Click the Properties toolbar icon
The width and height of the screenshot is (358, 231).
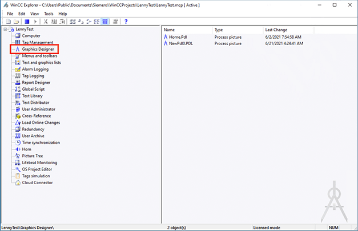coord(115,22)
